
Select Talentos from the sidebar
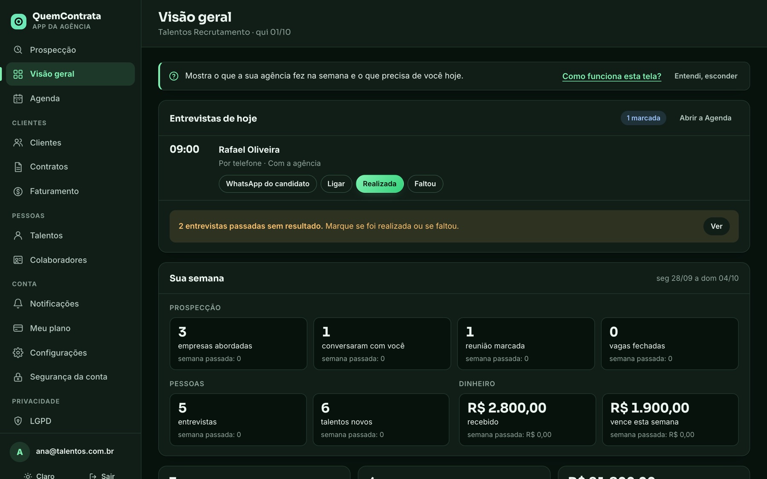click(70, 235)
